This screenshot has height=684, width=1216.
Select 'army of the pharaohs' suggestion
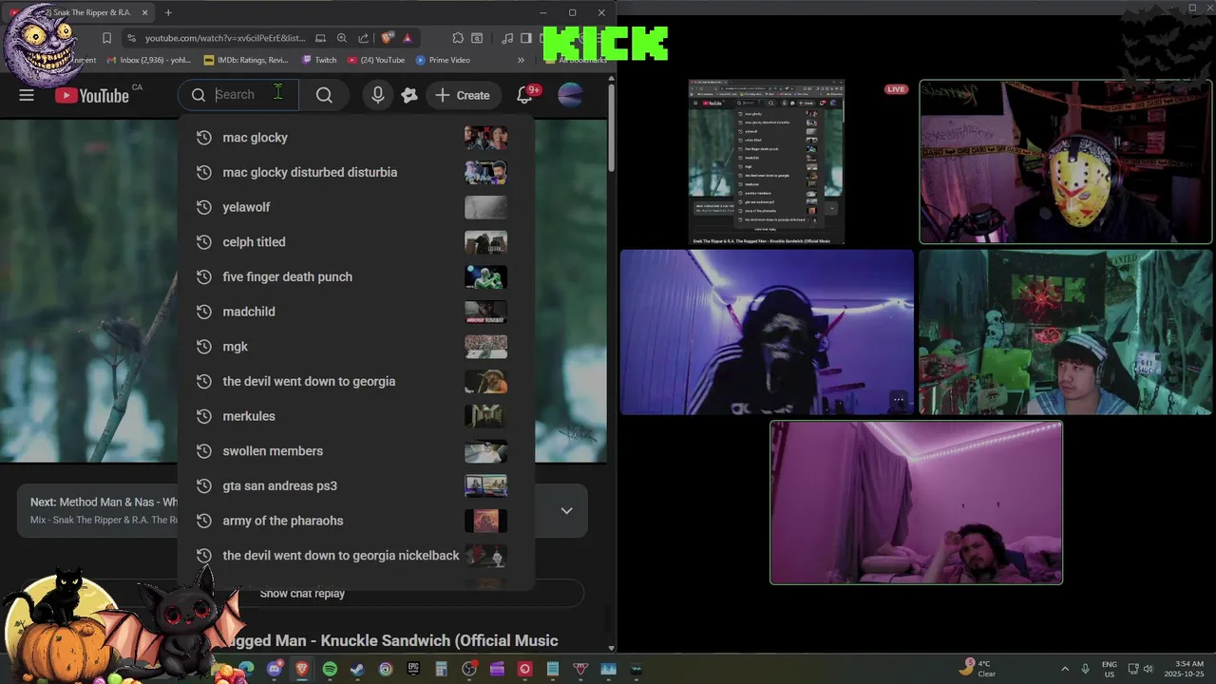[355, 521]
